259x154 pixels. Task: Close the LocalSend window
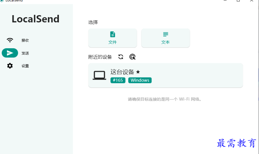pyautogui.click(x=251, y=1)
